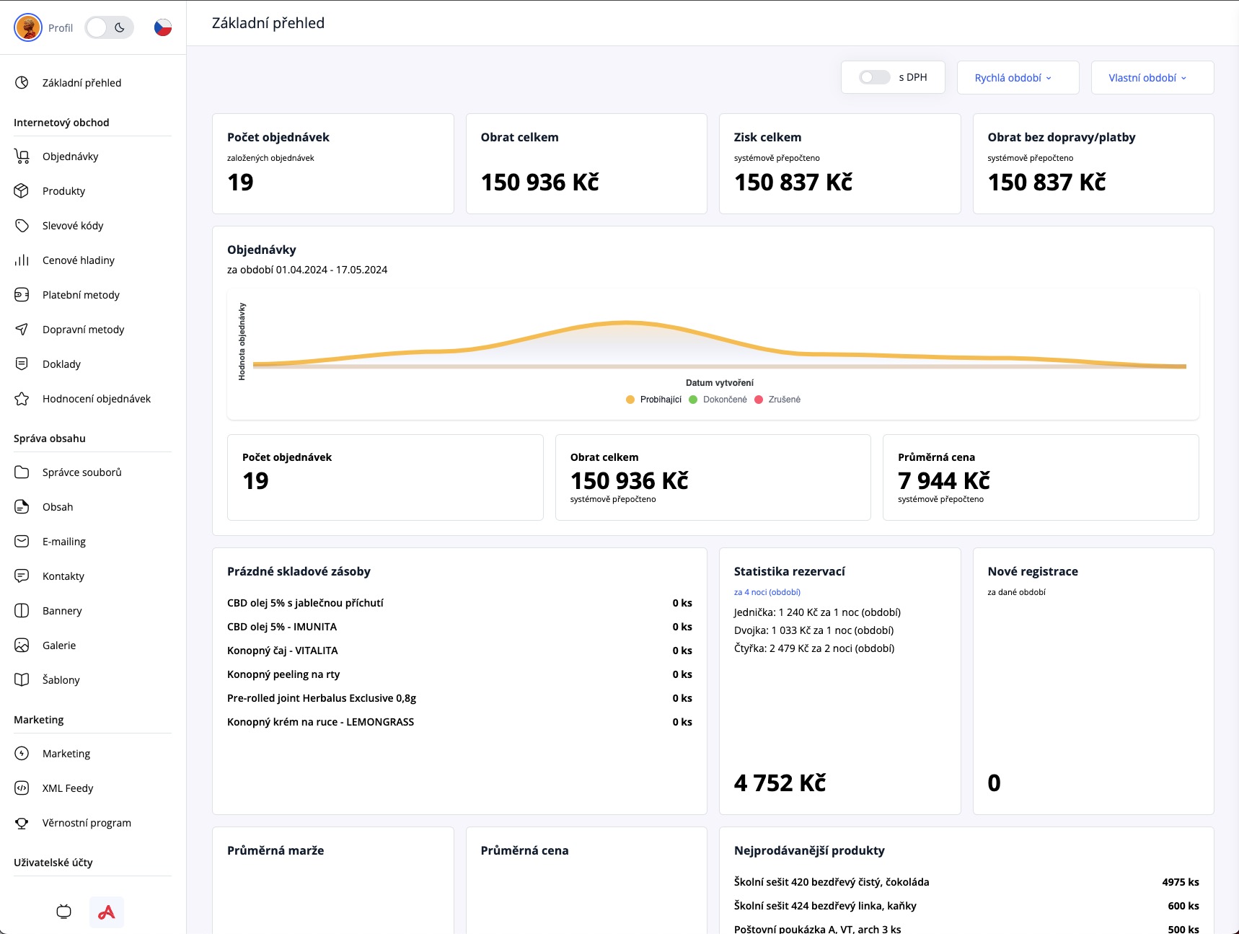Click the Objednávky shopping cart icon
Viewport: 1239px width, 934px height.
click(x=22, y=157)
